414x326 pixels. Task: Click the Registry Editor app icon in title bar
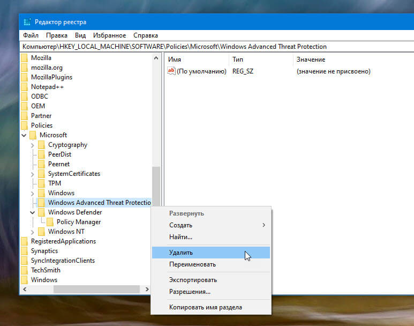pyautogui.click(x=27, y=22)
